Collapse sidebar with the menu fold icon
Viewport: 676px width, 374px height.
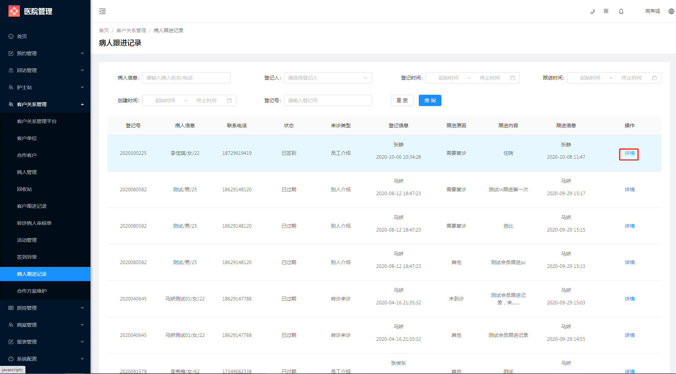click(x=102, y=11)
